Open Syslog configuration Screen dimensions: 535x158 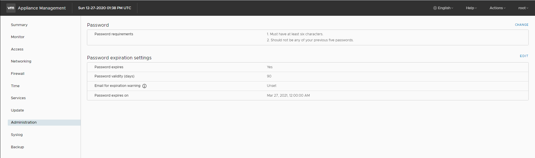tap(17, 135)
